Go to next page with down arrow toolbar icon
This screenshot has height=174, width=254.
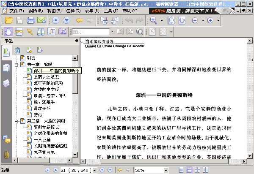[x=66, y=20]
